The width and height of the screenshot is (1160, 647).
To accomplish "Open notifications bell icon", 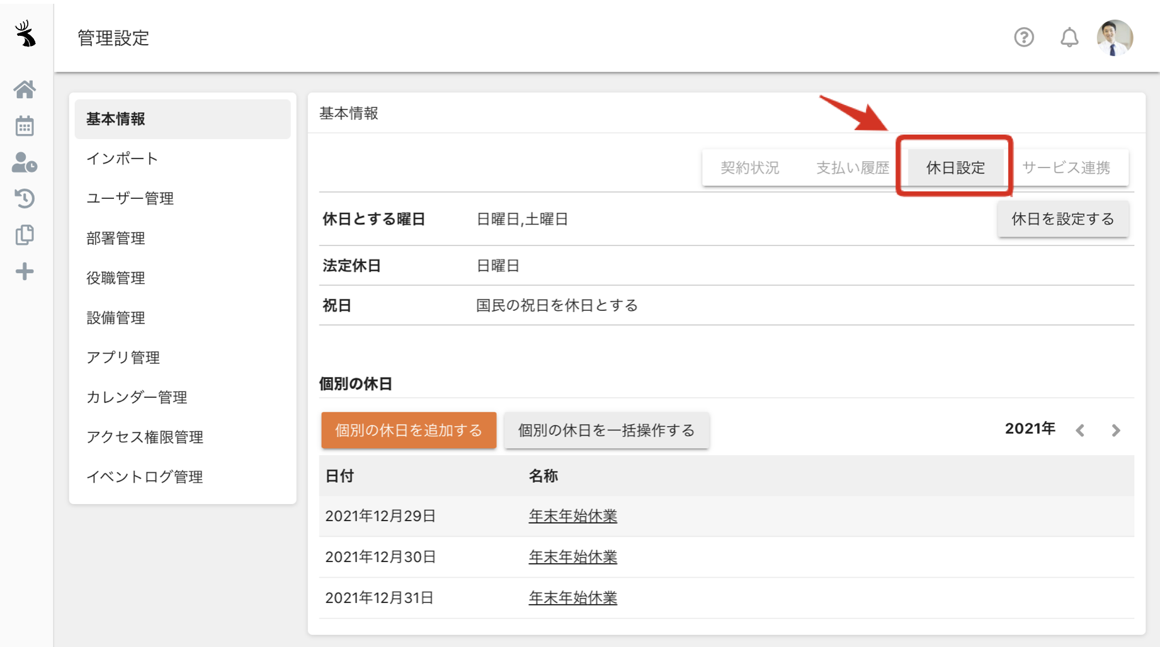I will click(x=1069, y=38).
